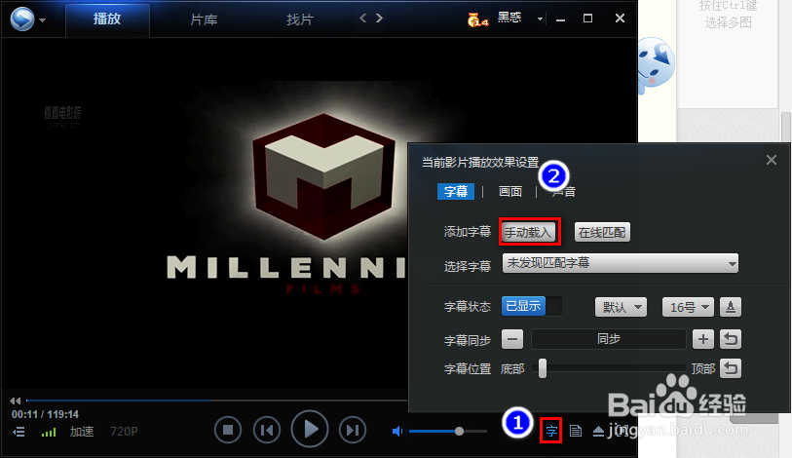Switch to the 片库 tab
The image size is (792, 458).
(x=204, y=19)
